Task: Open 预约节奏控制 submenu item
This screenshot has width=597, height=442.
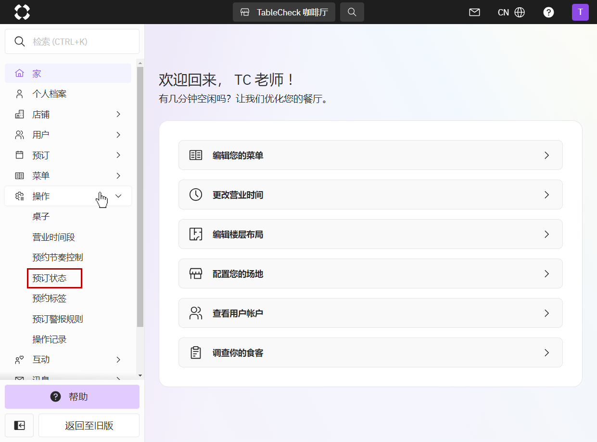Action: (58, 257)
